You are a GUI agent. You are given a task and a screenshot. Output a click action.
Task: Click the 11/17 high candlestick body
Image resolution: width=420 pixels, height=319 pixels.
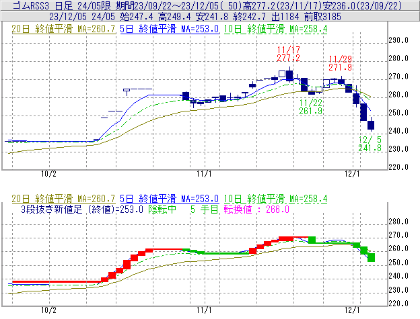pos(289,76)
